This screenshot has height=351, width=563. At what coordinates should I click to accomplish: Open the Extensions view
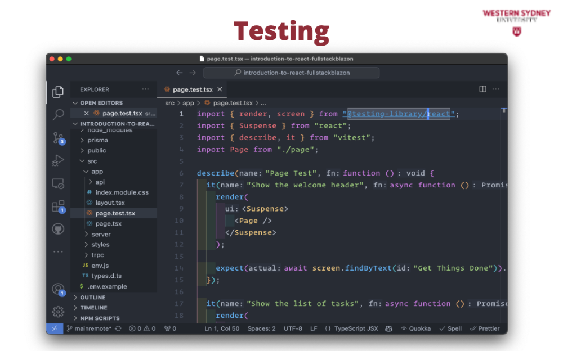coord(58,206)
